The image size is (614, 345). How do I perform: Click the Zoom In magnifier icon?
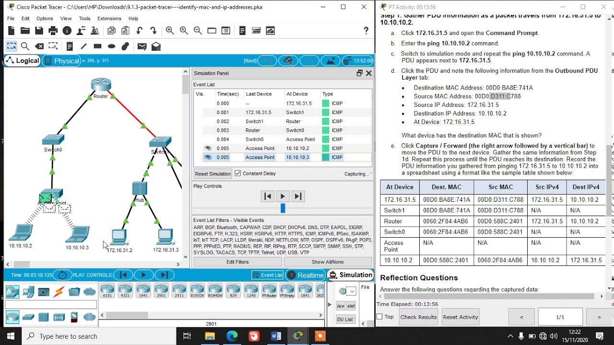tap(170, 31)
